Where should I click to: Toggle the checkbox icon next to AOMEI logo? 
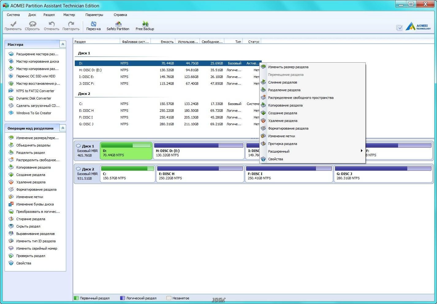399,28
